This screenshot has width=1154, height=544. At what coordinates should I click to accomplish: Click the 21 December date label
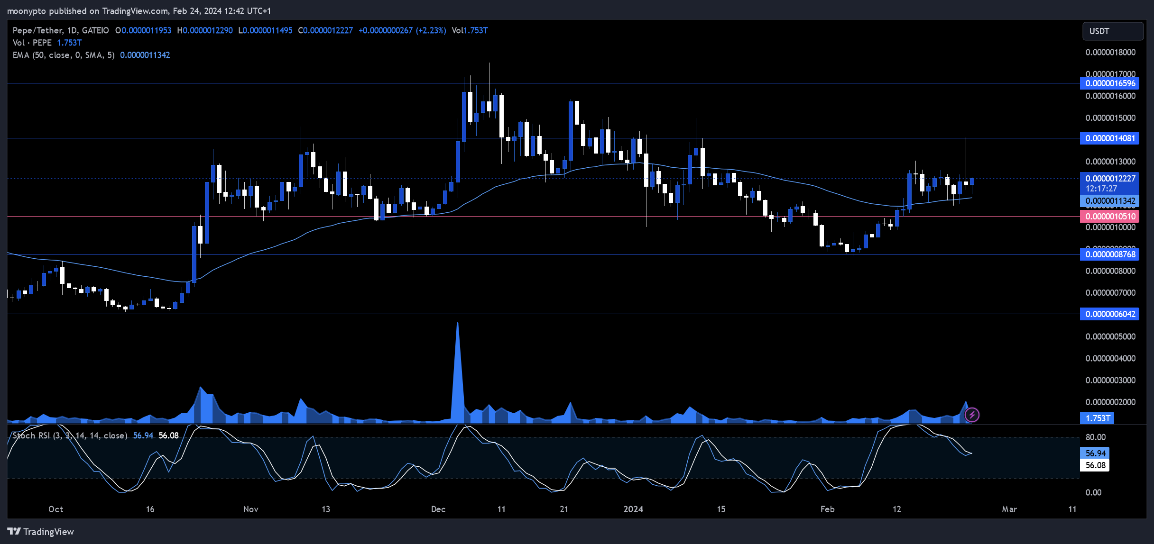coord(564,509)
